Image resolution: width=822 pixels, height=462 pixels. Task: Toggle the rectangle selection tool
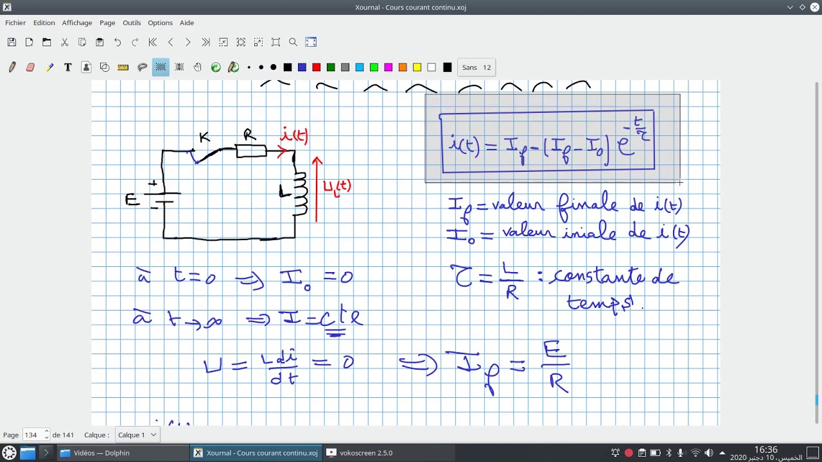161,67
